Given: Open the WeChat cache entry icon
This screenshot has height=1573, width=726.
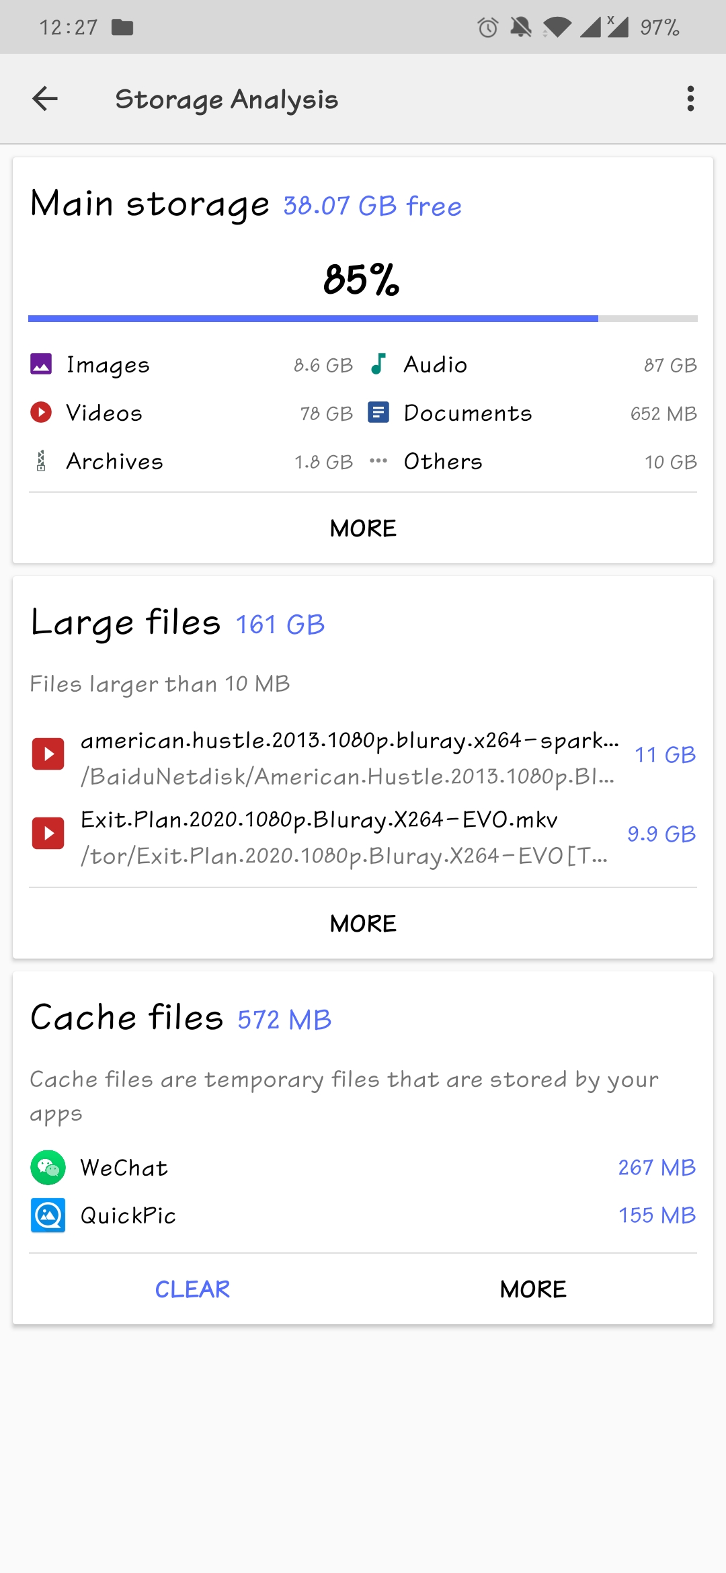Looking at the screenshot, I should point(48,1168).
